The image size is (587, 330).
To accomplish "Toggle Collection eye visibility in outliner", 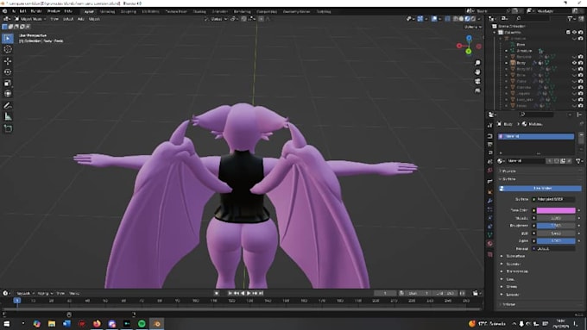I will pyautogui.click(x=574, y=33).
